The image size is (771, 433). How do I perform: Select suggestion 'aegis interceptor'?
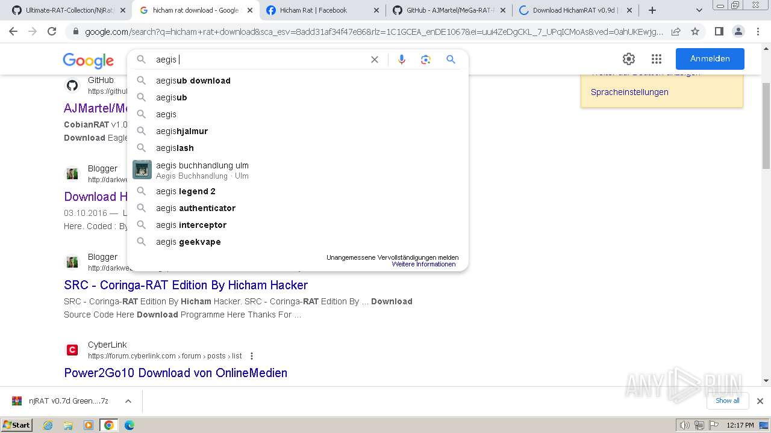coord(298,225)
